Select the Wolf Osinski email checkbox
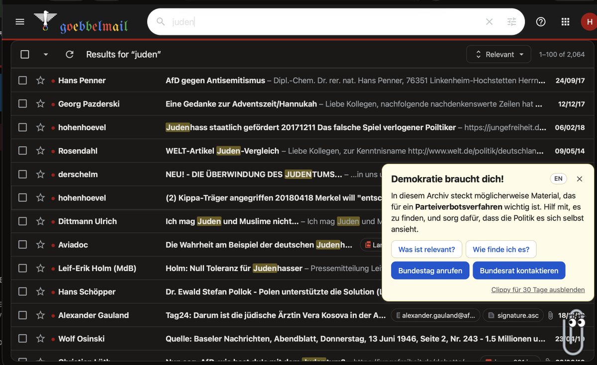Viewport: 597px width, 365px height. (22, 339)
